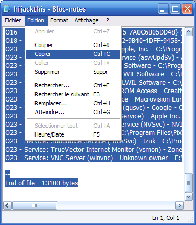Insert Heure/Date via menu

coord(73,134)
